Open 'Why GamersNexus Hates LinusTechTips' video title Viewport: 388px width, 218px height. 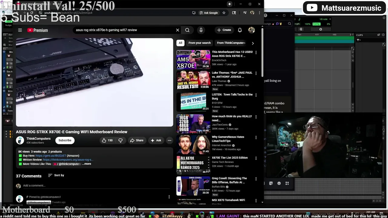(228, 139)
